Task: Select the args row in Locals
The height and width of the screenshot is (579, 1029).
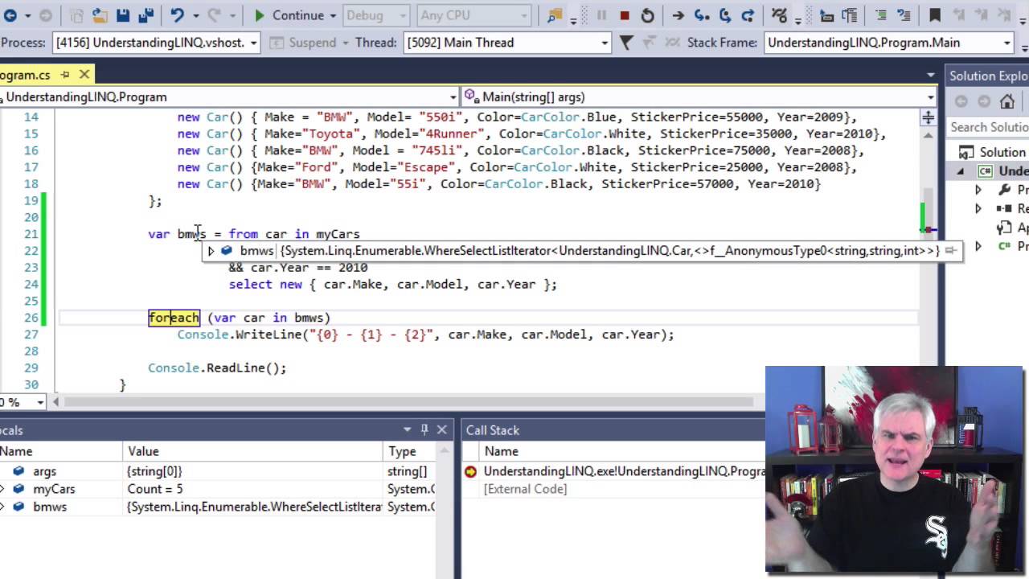Action: click(x=217, y=471)
